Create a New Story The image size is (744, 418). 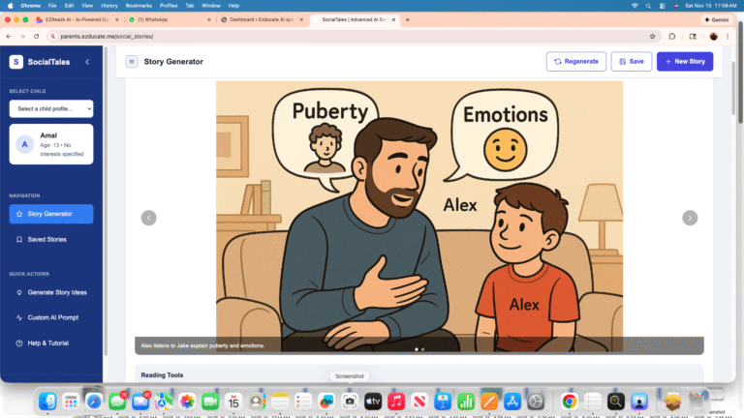pyautogui.click(x=685, y=62)
